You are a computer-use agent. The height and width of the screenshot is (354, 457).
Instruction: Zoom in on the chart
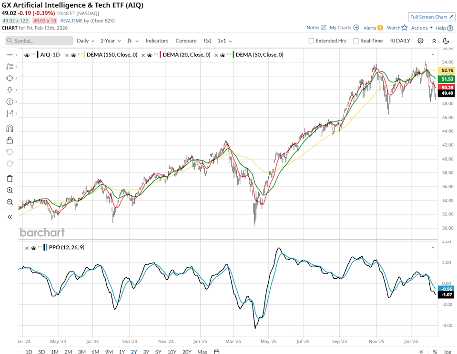tap(10, 190)
